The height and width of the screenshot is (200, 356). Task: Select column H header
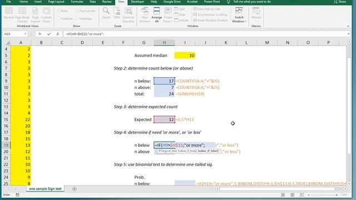165,43
